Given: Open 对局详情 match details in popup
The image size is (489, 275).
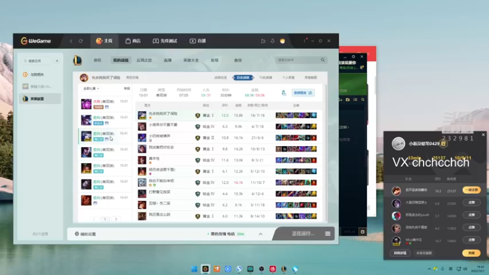Looking at the screenshot, I should 400,253.
